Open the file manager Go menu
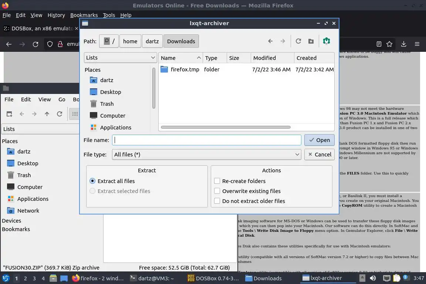426x284 pixels. [62, 99]
